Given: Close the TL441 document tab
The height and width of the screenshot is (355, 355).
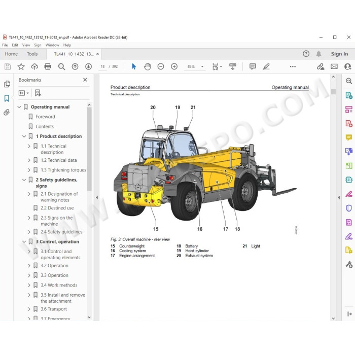Looking at the screenshot, I should pos(97,54).
